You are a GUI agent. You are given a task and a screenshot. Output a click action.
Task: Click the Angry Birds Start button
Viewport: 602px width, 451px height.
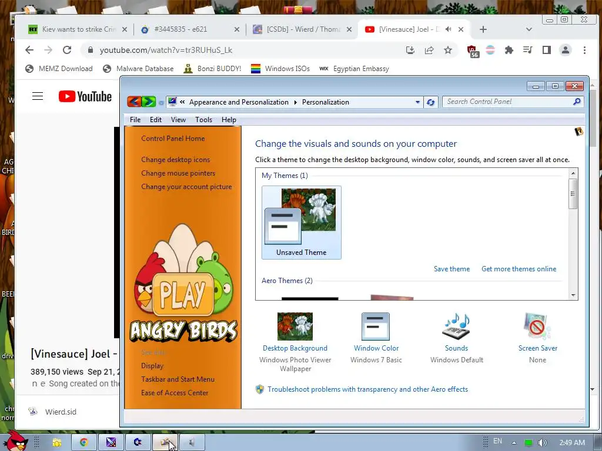15,440
